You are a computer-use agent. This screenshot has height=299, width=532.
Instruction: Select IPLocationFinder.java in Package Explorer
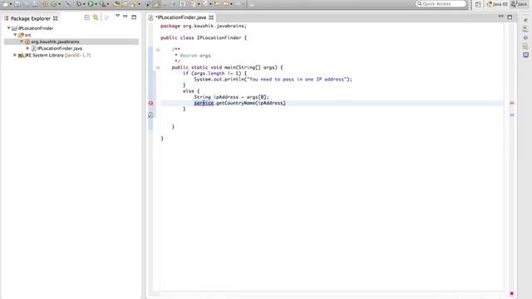(x=59, y=48)
